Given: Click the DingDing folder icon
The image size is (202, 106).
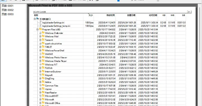Looking at the screenshot, I should click(43, 78).
